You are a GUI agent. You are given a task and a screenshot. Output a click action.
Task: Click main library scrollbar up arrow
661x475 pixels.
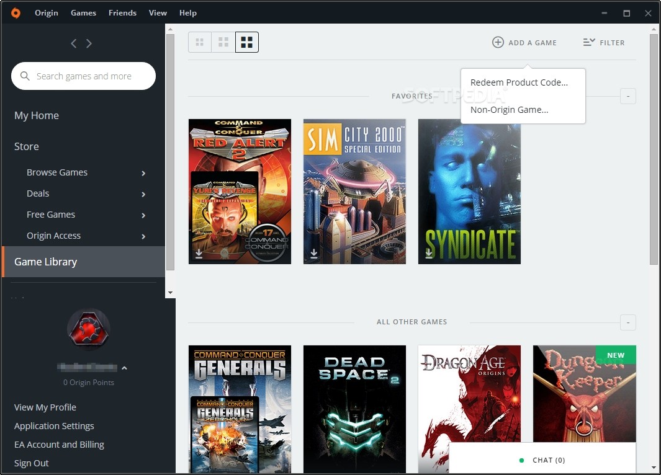(654, 30)
